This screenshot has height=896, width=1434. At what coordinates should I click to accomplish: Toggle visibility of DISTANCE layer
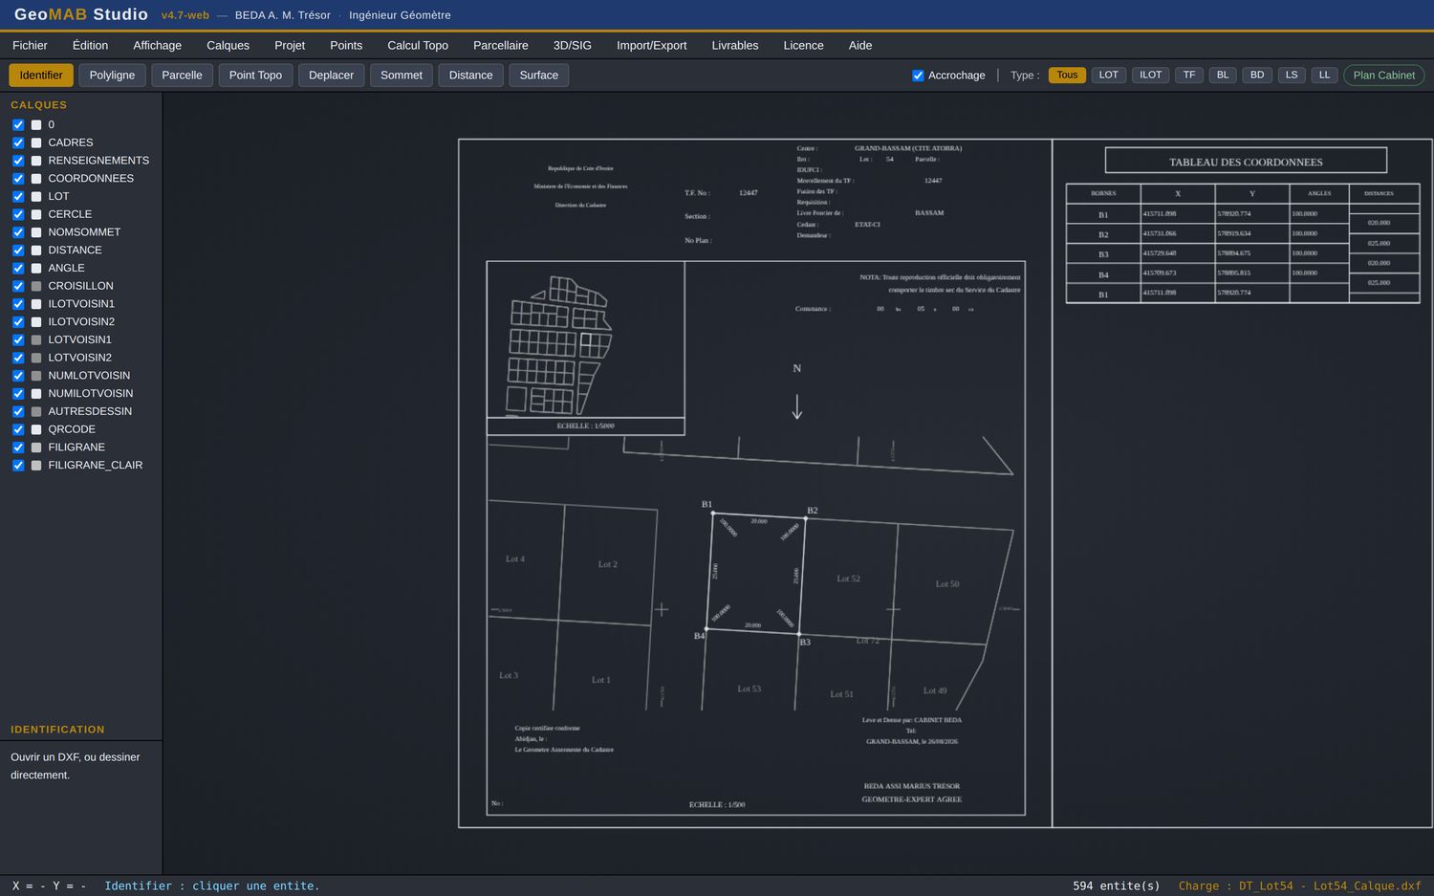point(18,250)
